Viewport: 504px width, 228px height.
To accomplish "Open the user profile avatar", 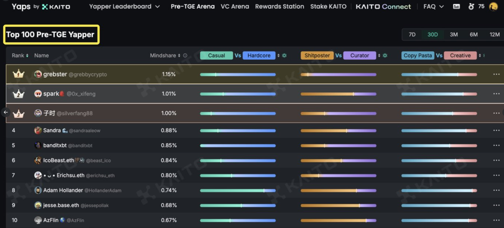I will (x=493, y=6).
